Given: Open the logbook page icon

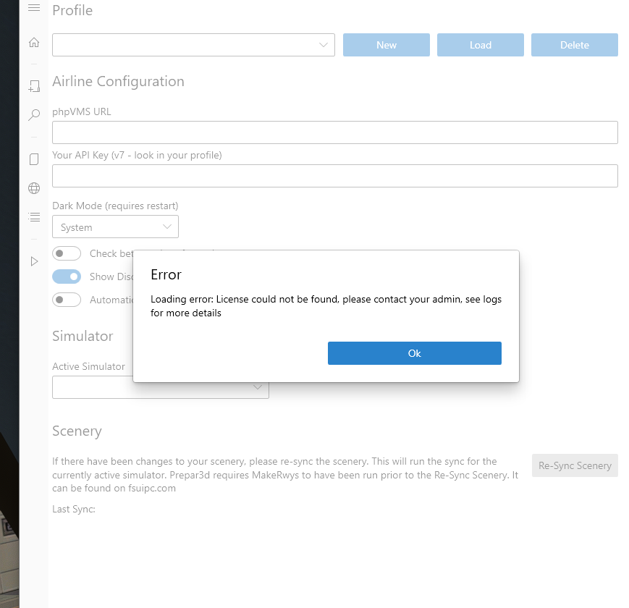Looking at the screenshot, I should tap(33, 159).
